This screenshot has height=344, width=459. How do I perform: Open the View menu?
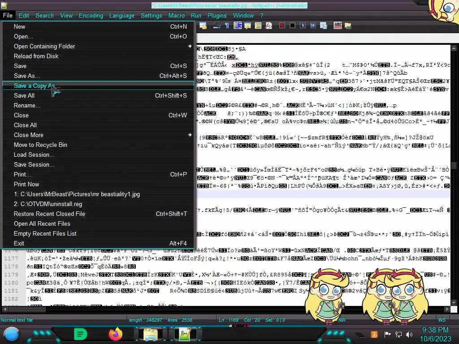tap(66, 16)
